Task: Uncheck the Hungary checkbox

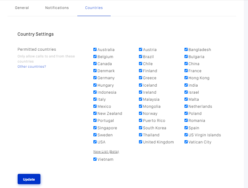Action: pos(95,85)
